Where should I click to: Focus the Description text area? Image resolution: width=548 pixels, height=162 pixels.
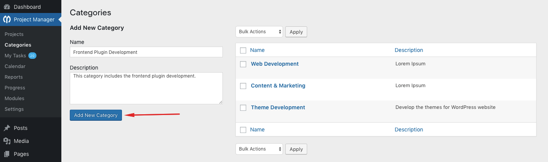pyautogui.click(x=146, y=88)
